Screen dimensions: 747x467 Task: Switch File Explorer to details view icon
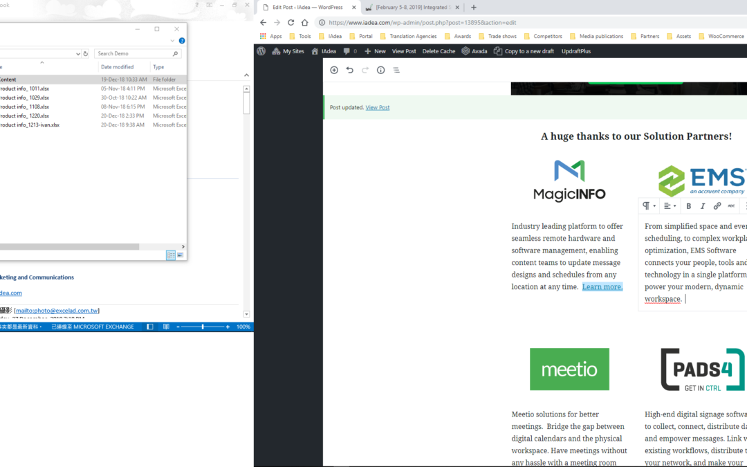(x=171, y=255)
